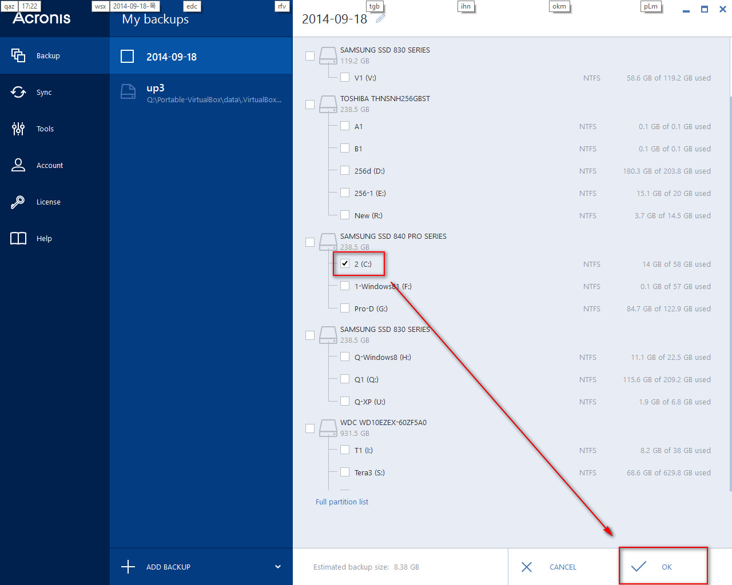Select whole WDC WD10EZEX disk checkbox
The image size is (732, 585).
click(310, 428)
